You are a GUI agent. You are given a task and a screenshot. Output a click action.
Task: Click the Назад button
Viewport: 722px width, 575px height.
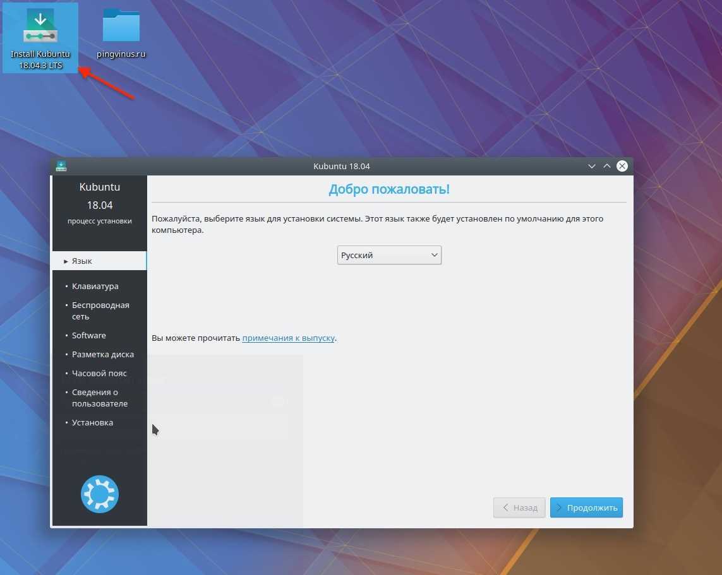[x=519, y=507]
